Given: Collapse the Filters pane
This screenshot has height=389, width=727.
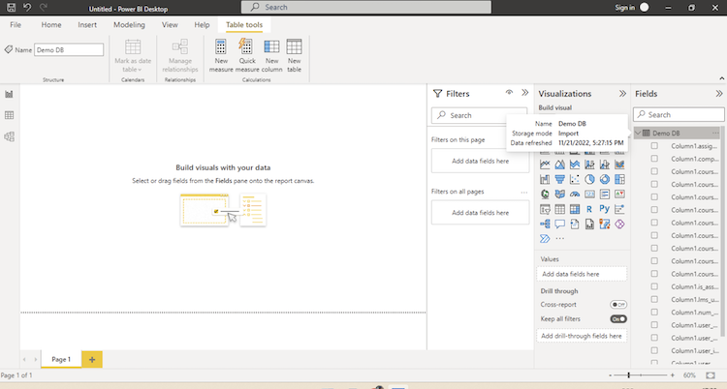Looking at the screenshot, I should coord(524,93).
